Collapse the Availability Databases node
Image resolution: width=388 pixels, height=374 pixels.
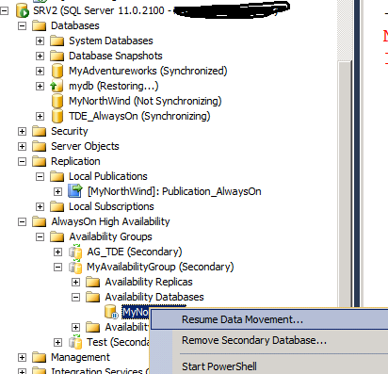pos(75,297)
